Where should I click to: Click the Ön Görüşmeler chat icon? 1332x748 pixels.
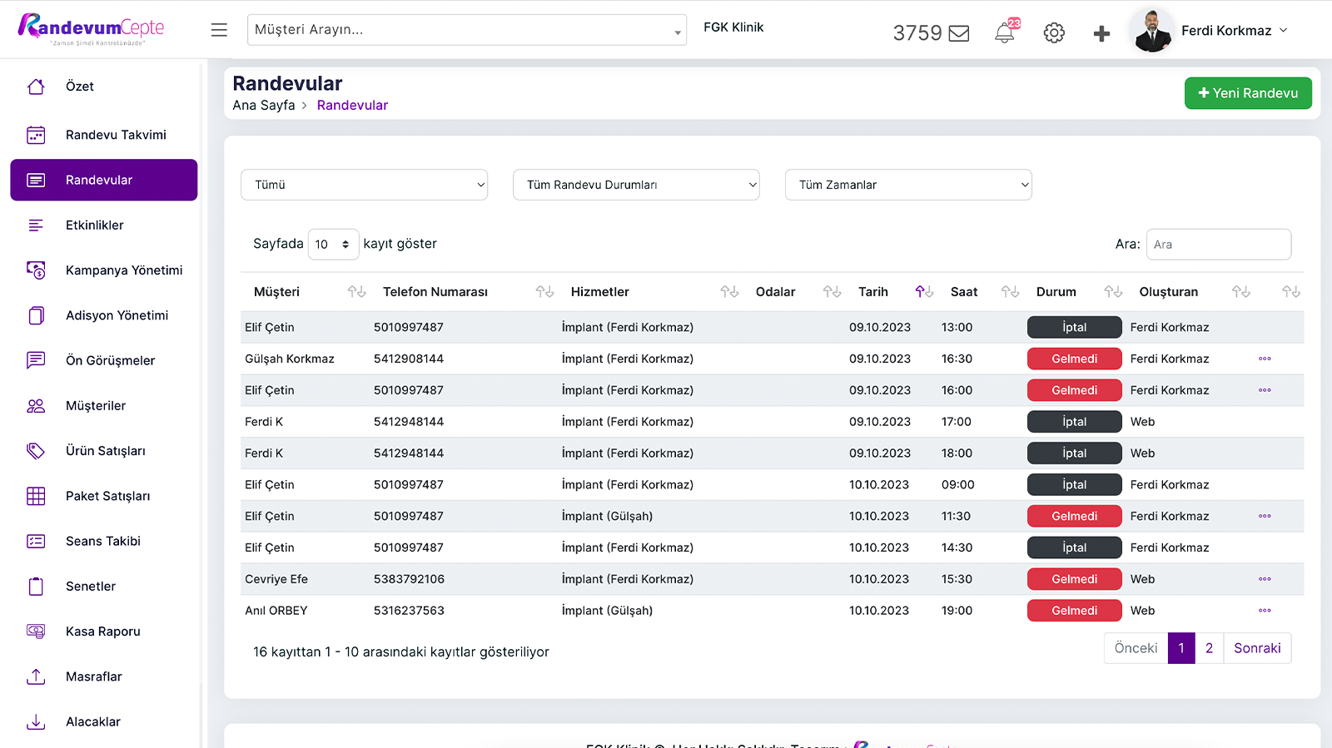point(36,360)
